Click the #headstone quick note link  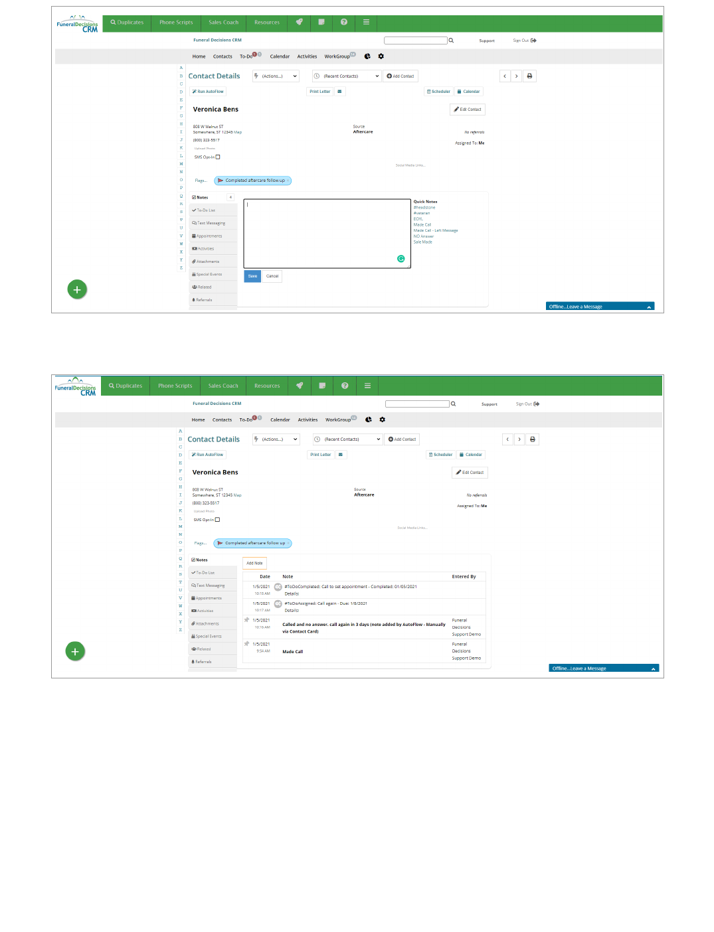[x=424, y=208]
